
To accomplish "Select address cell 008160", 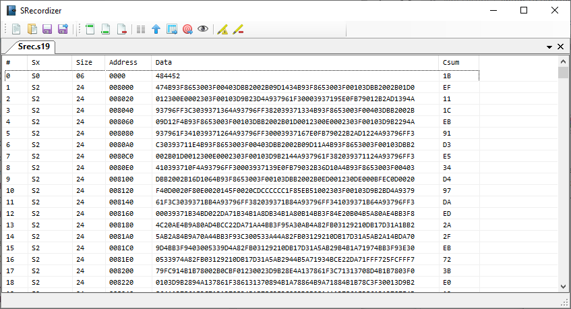I will tap(121, 213).
